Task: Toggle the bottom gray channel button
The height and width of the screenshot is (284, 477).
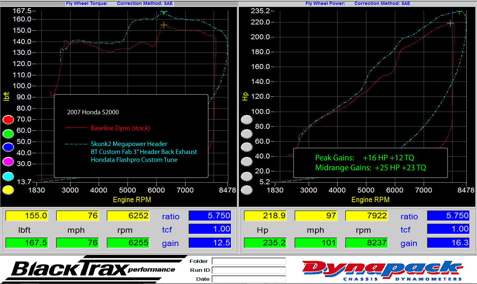Action: tap(246, 190)
